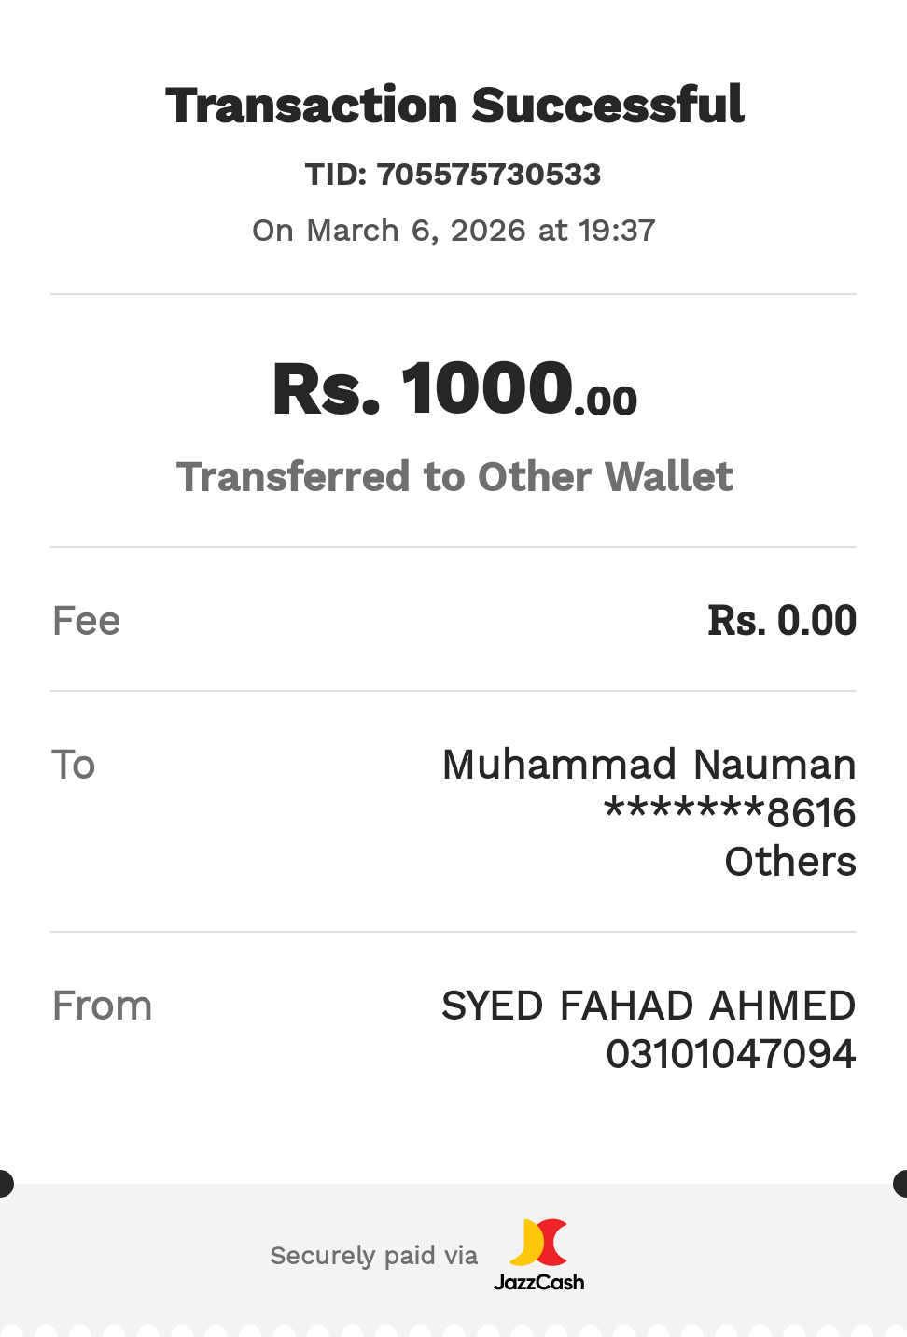Click the sender number 03101047094
The height and width of the screenshot is (1337, 907).
coord(731,1054)
